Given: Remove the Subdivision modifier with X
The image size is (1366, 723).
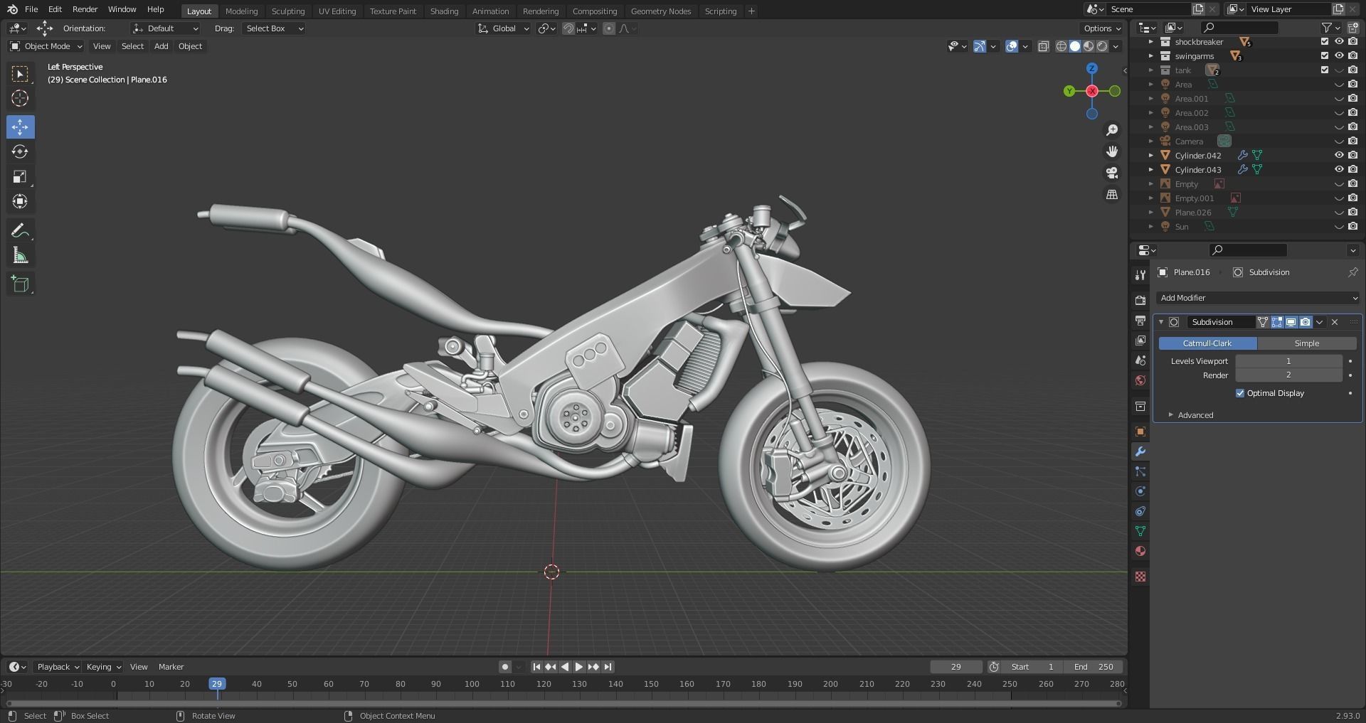Looking at the screenshot, I should coord(1335,322).
